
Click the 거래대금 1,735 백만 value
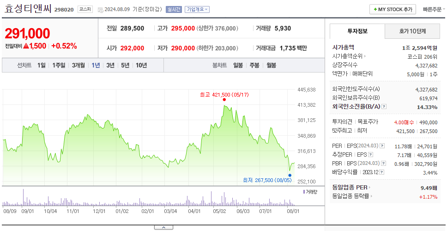pyautogui.click(x=293, y=48)
